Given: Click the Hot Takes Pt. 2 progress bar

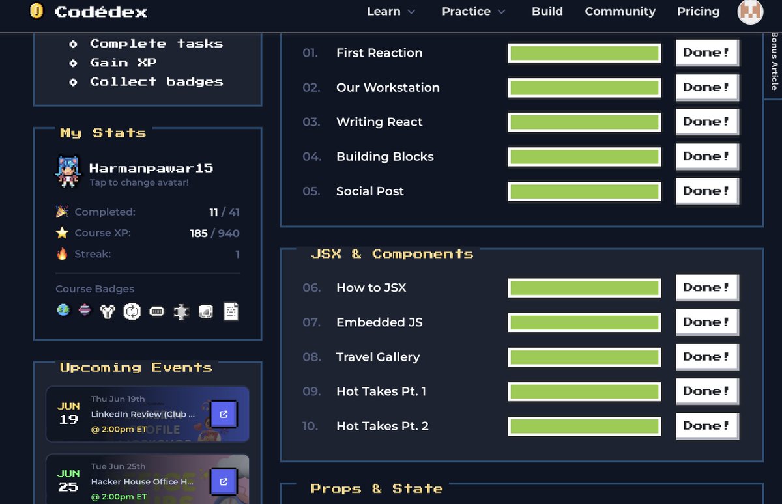Looking at the screenshot, I should click(585, 426).
